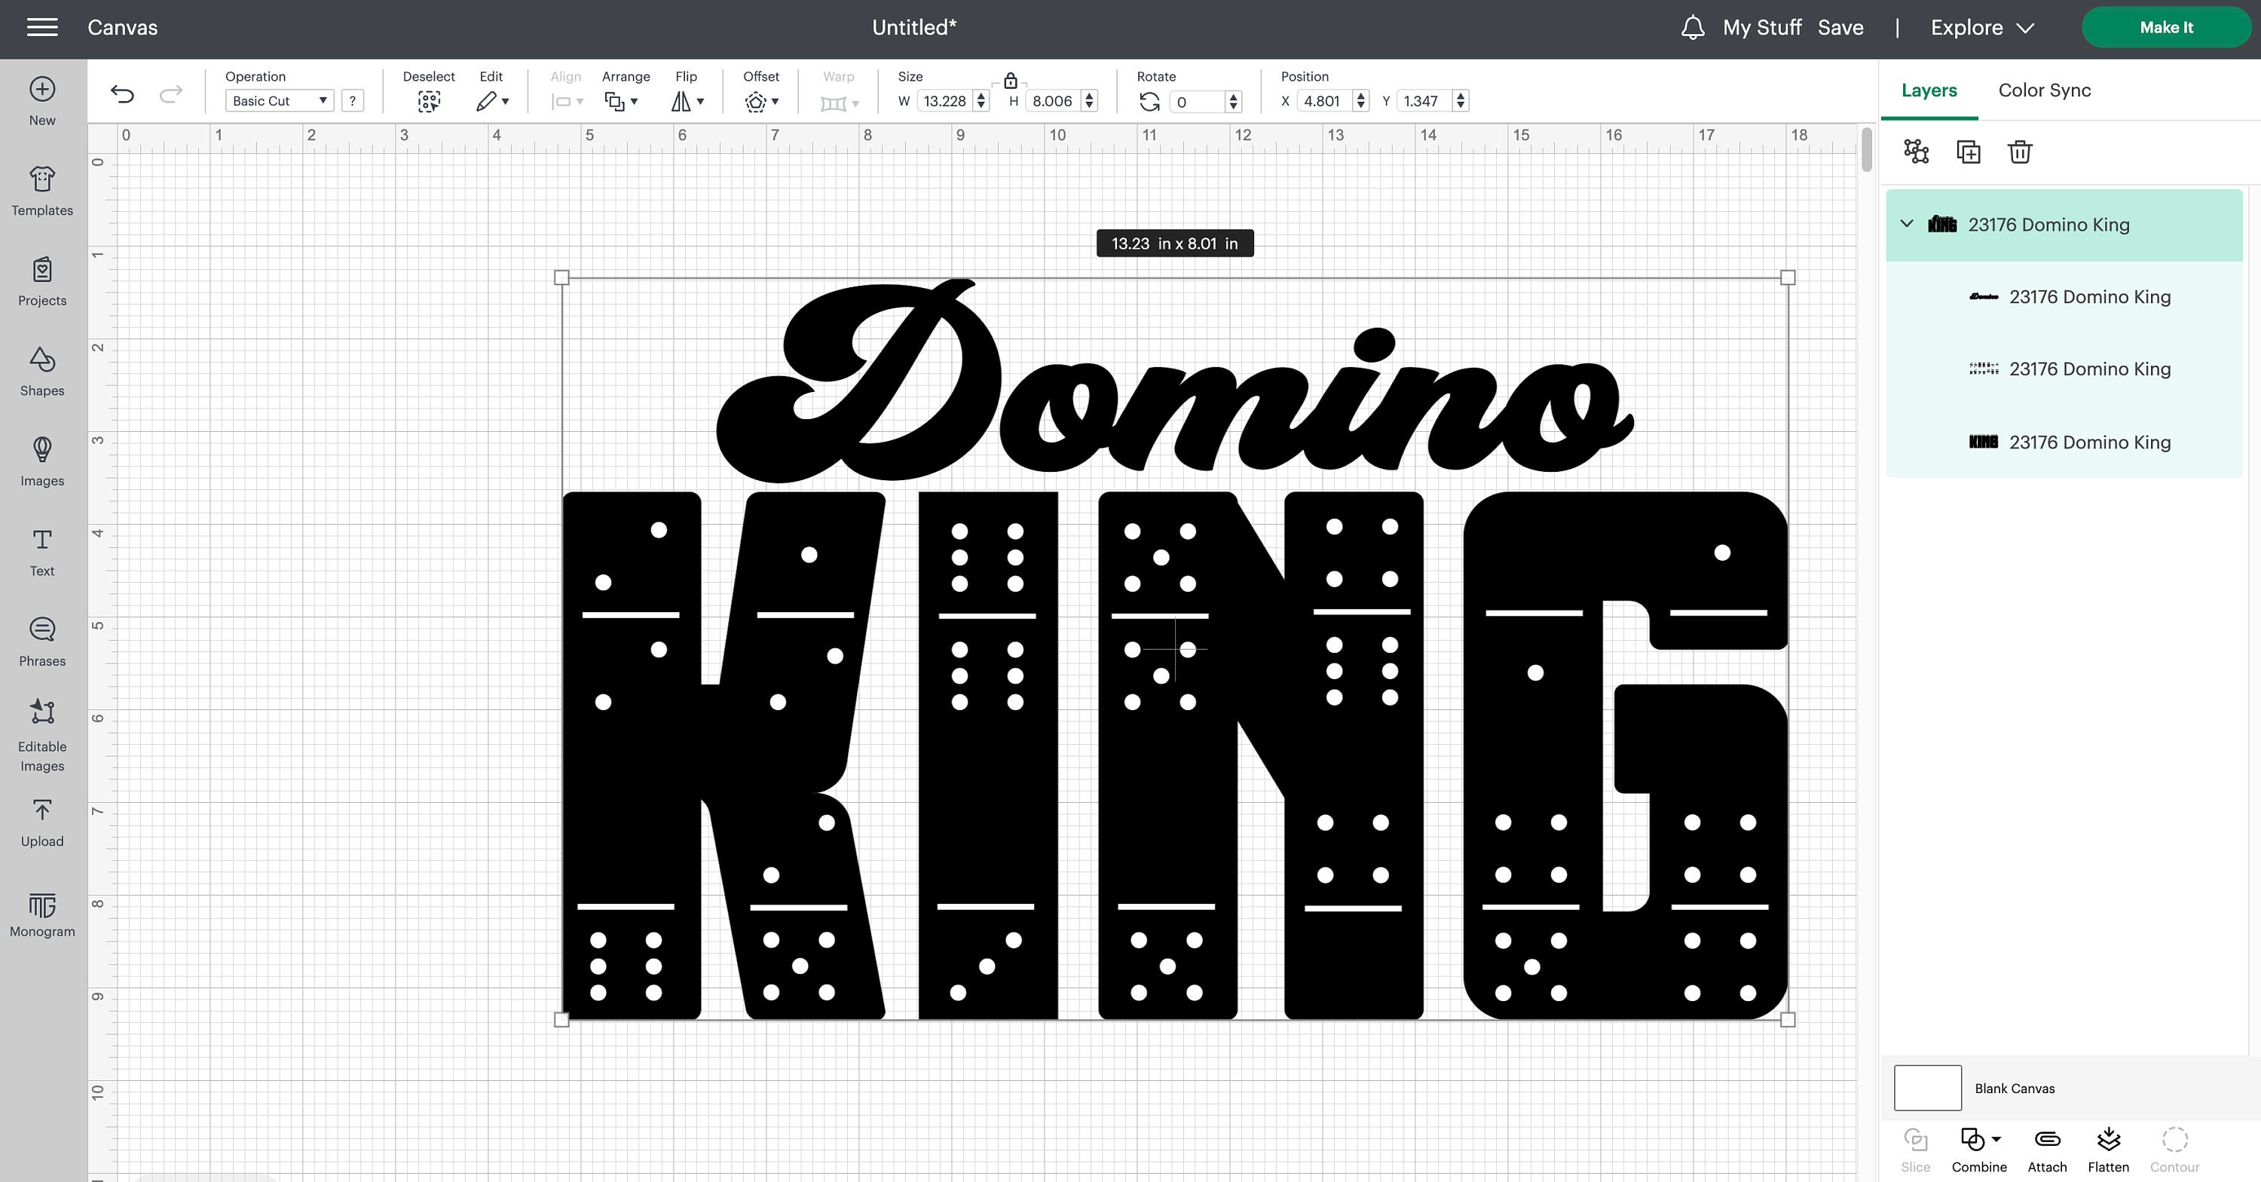
Task: Open the Phrases panel
Action: click(42, 642)
